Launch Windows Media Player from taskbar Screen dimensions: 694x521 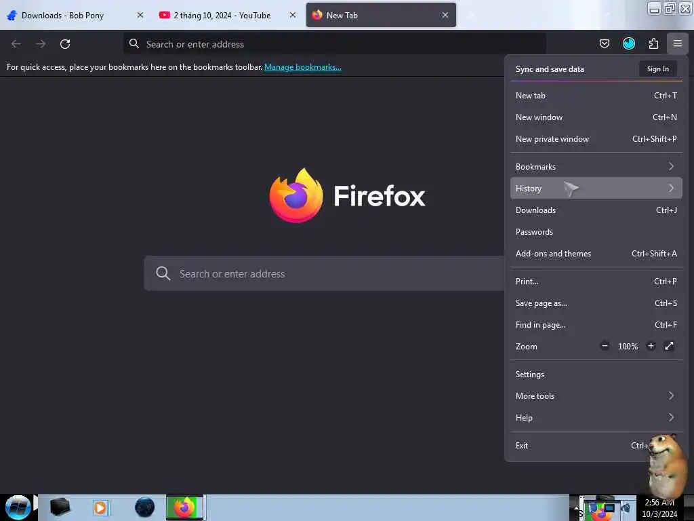coord(100,507)
